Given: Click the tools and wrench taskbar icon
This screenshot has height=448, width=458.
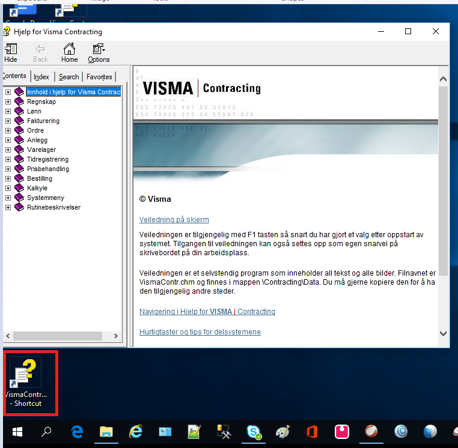Looking at the screenshot, I should (224, 432).
